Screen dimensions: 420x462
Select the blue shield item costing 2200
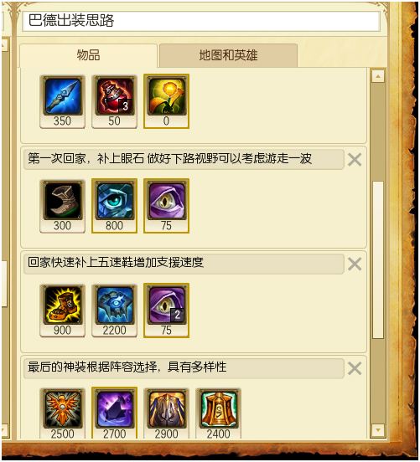coord(114,311)
